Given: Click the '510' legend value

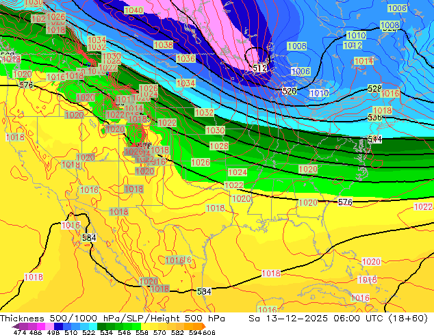Looking at the screenshot, I should [x=71, y=332].
